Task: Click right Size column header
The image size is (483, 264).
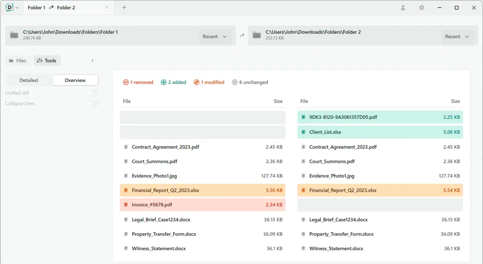Action: [455, 101]
